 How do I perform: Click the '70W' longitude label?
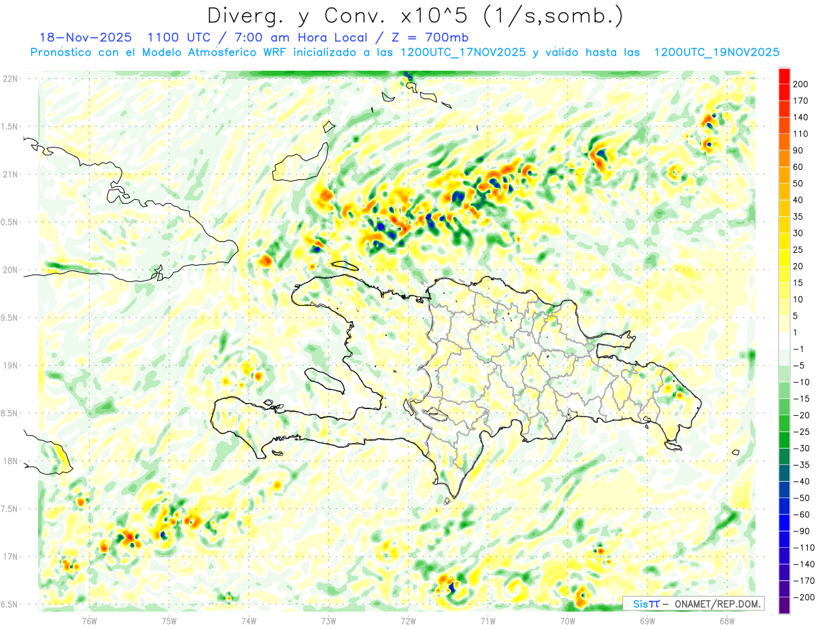point(568,620)
